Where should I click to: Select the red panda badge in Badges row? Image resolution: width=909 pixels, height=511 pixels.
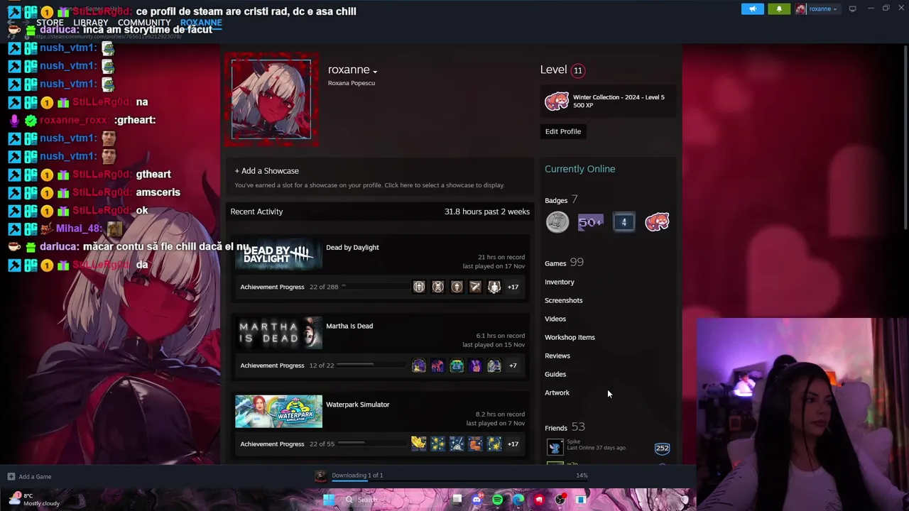657,222
